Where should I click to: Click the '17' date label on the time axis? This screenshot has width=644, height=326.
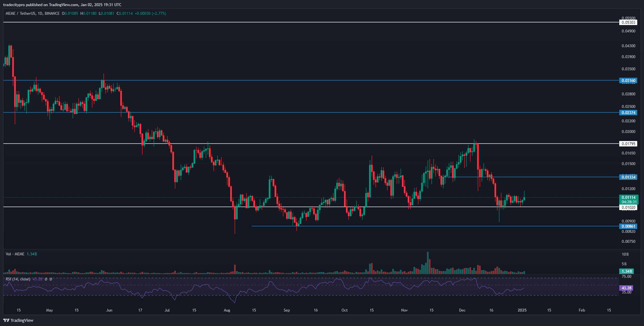(x=140, y=310)
